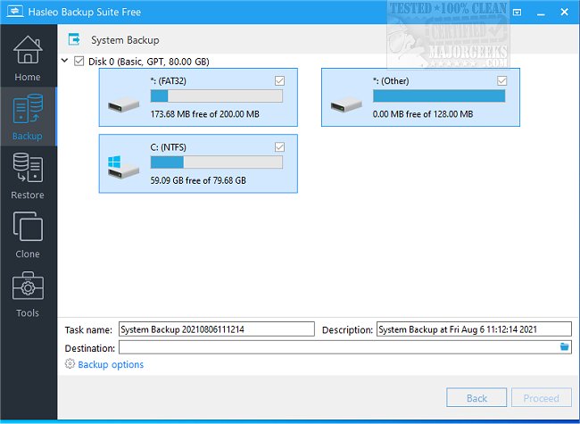
Task: Uncheck the C: NTFS partition checkbox
Action: coord(279,147)
